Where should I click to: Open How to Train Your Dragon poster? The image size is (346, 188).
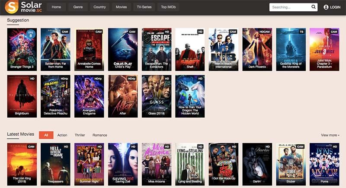pyautogui.click(x=190, y=96)
